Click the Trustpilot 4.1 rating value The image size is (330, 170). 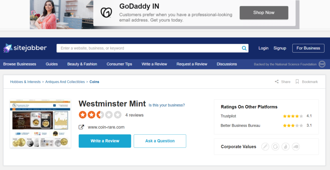tap(309, 116)
